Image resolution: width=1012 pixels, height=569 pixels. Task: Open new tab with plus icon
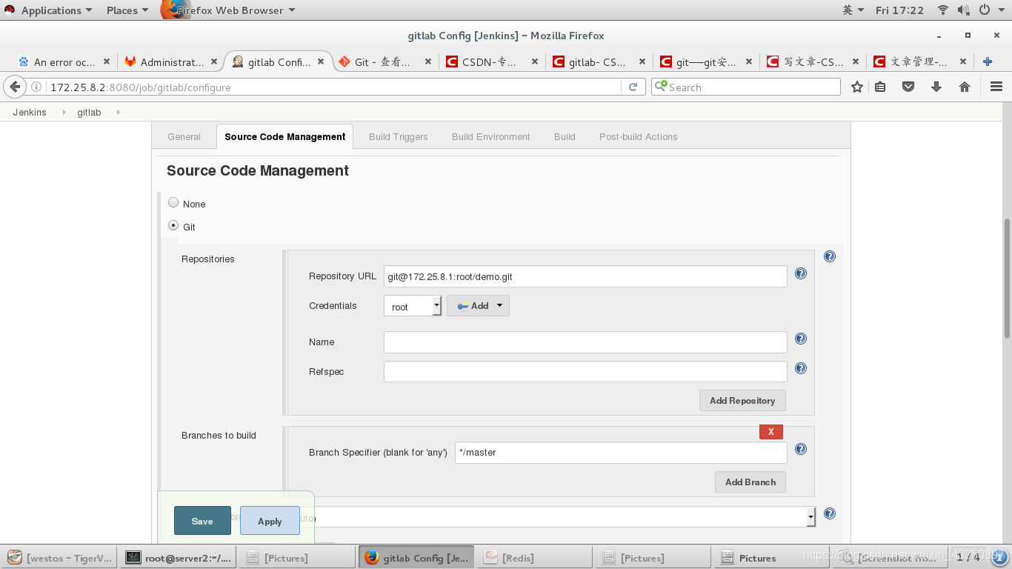(x=988, y=61)
